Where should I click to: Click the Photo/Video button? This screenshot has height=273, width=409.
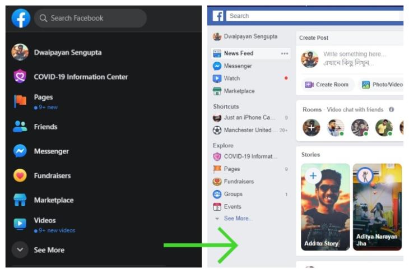point(382,85)
